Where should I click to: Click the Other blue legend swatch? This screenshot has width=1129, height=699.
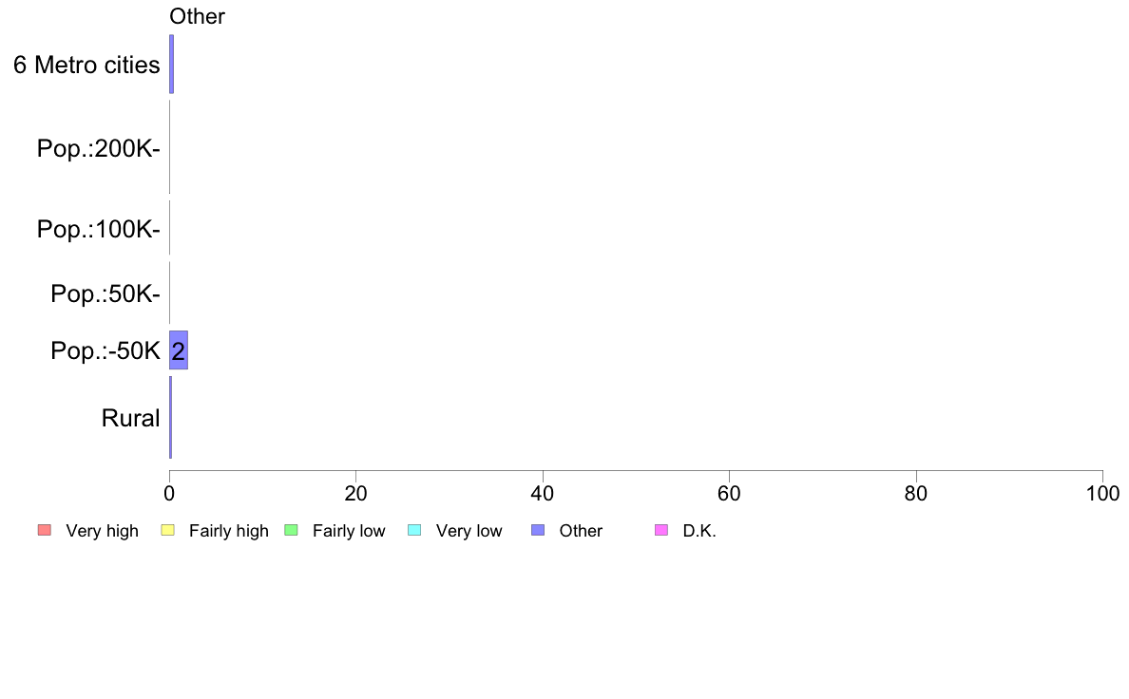538,531
